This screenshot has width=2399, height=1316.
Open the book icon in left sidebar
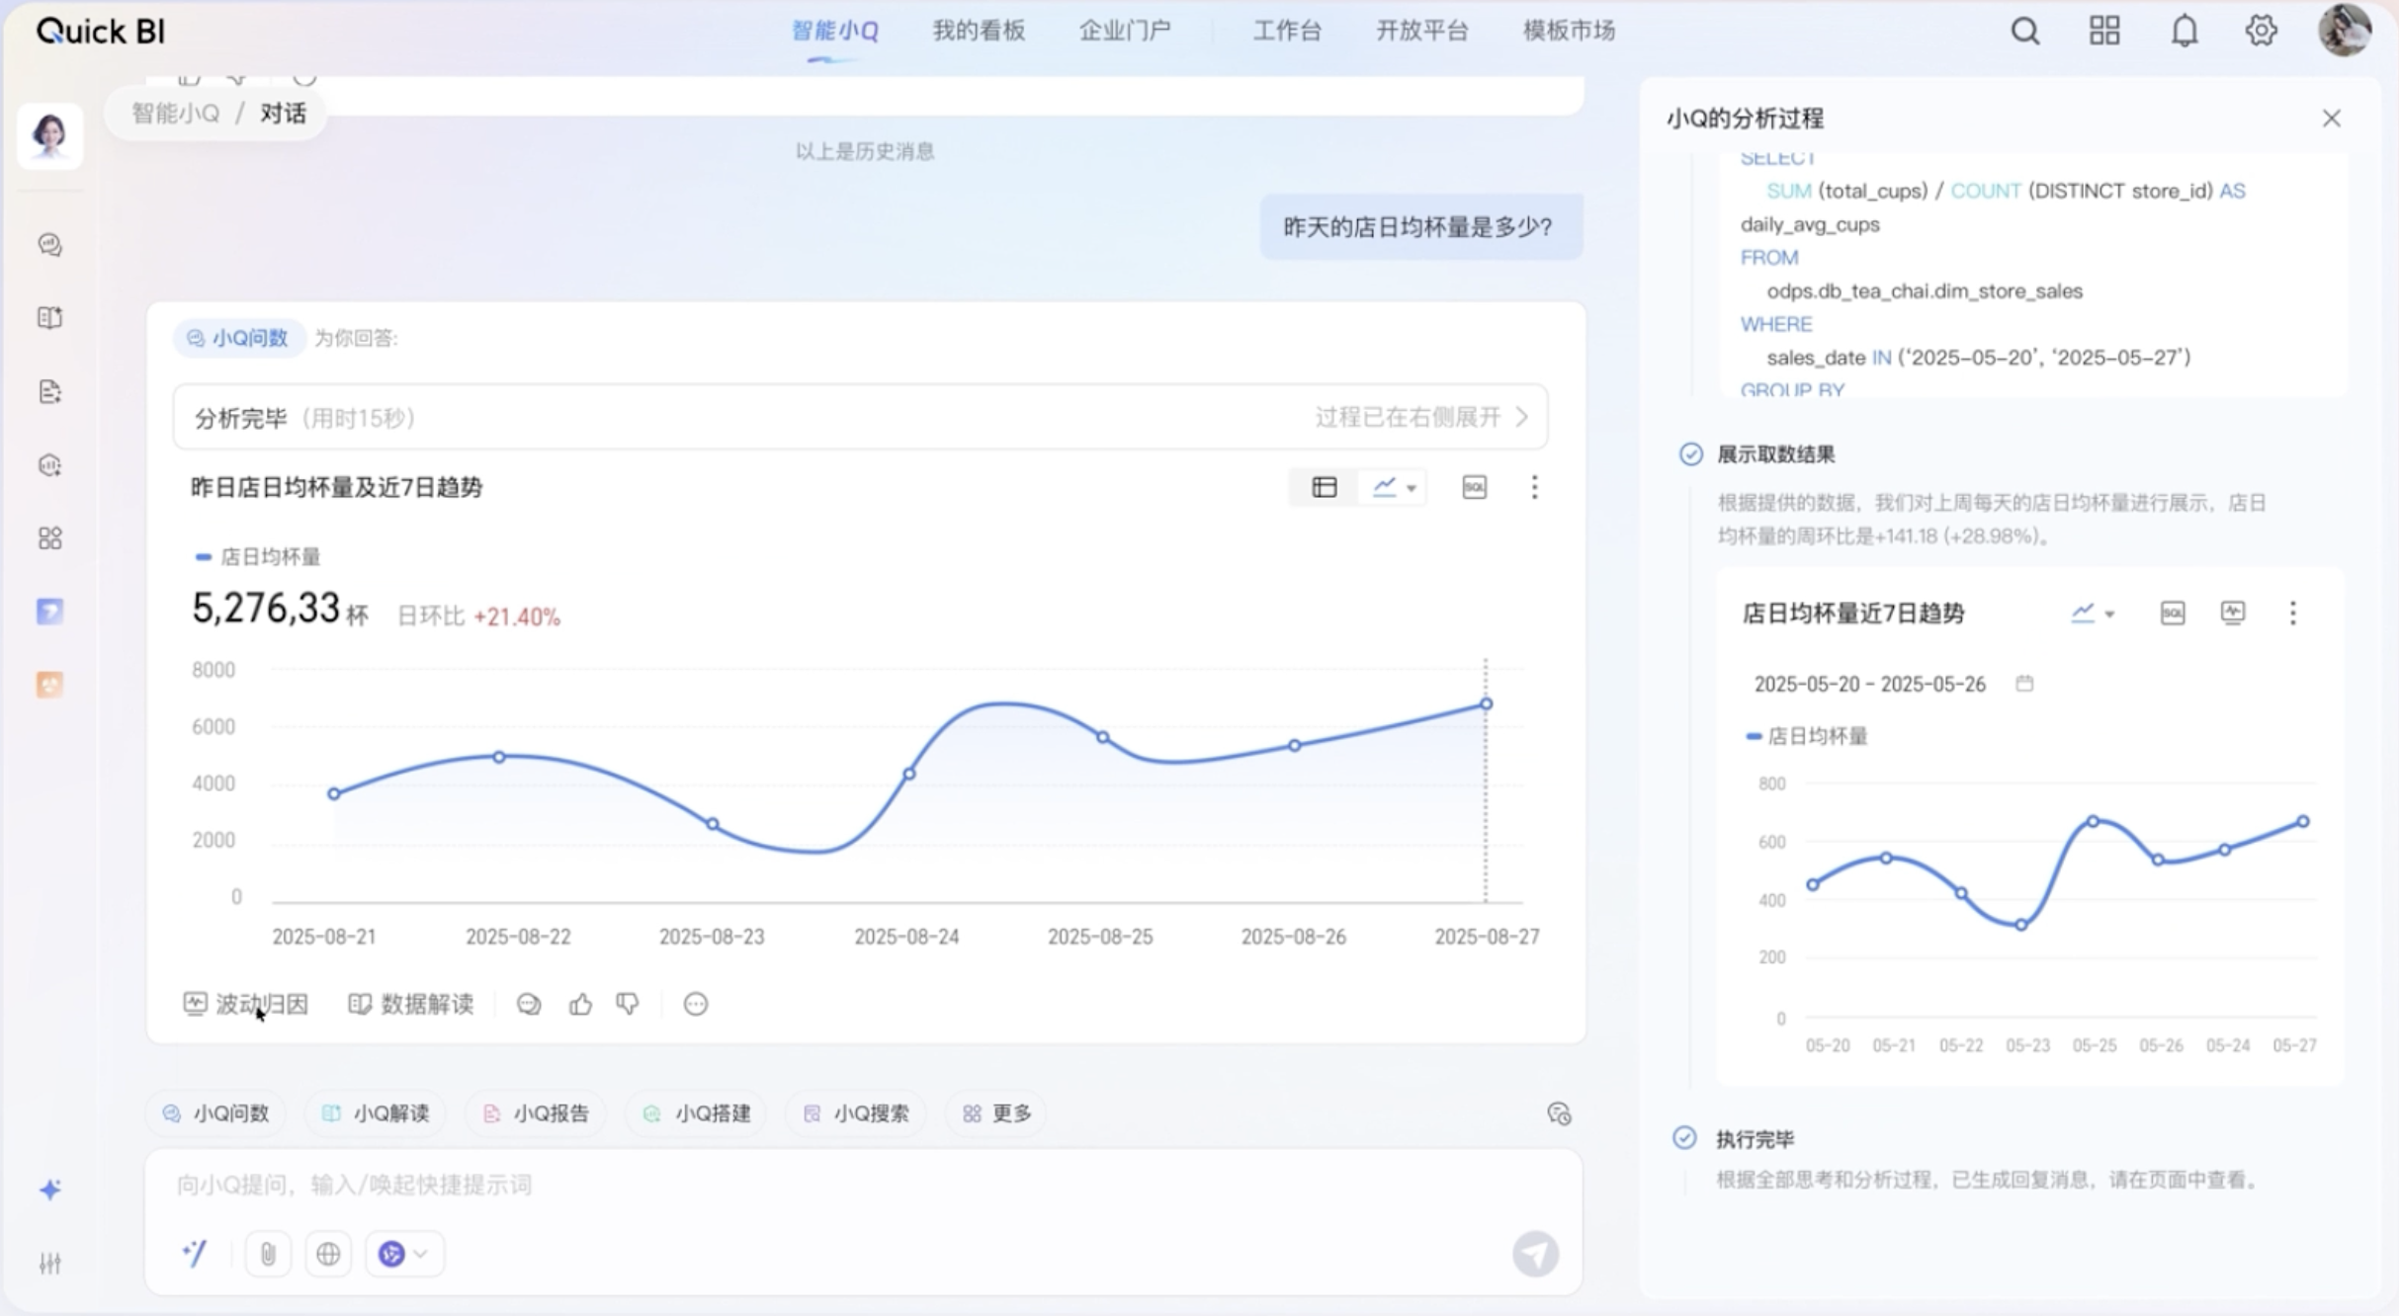coord(50,317)
